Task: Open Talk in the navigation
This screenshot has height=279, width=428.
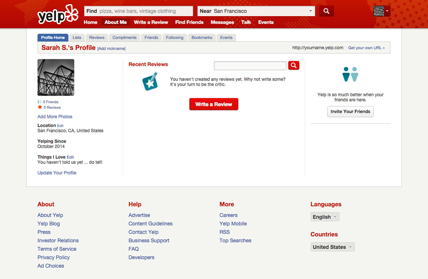Action: pyautogui.click(x=246, y=22)
